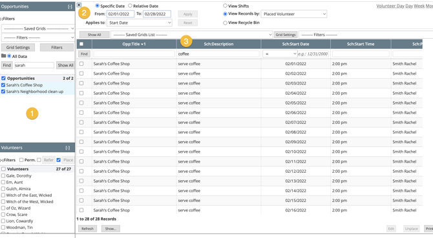Check the Perm. checkbox
Screen dimensions: 433x238
click(21, 160)
